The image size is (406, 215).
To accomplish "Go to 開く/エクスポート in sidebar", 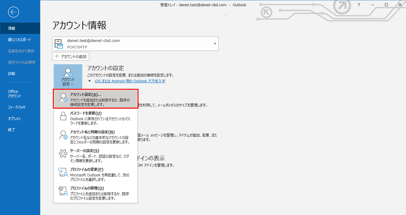I will pyautogui.click(x=20, y=40).
